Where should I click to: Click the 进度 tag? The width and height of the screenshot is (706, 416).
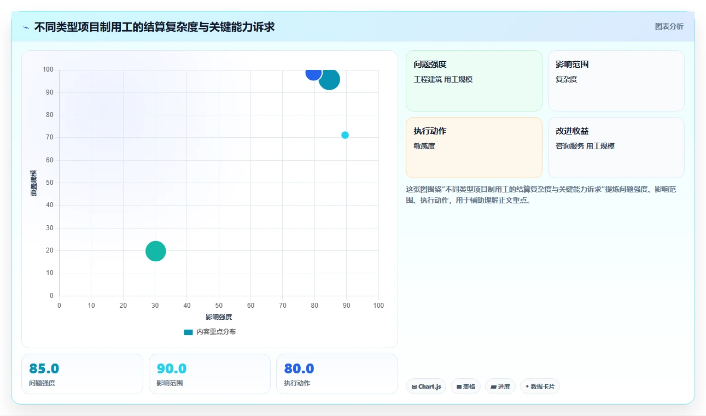[x=500, y=386]
